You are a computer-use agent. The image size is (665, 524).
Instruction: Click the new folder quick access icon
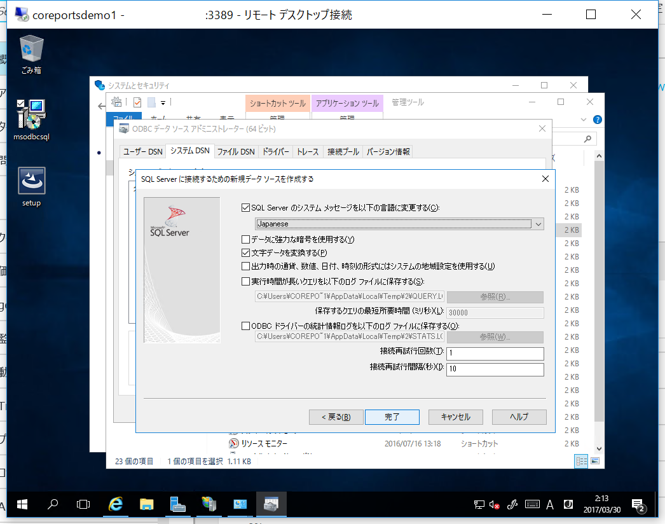(151, 102)
